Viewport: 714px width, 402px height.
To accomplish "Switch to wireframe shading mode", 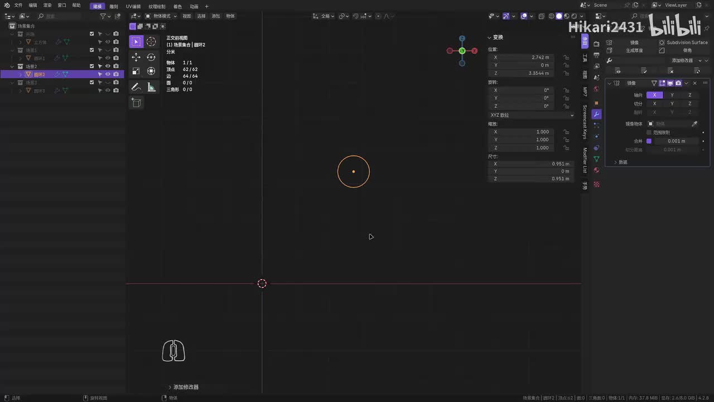I will (x=551, y=16).
